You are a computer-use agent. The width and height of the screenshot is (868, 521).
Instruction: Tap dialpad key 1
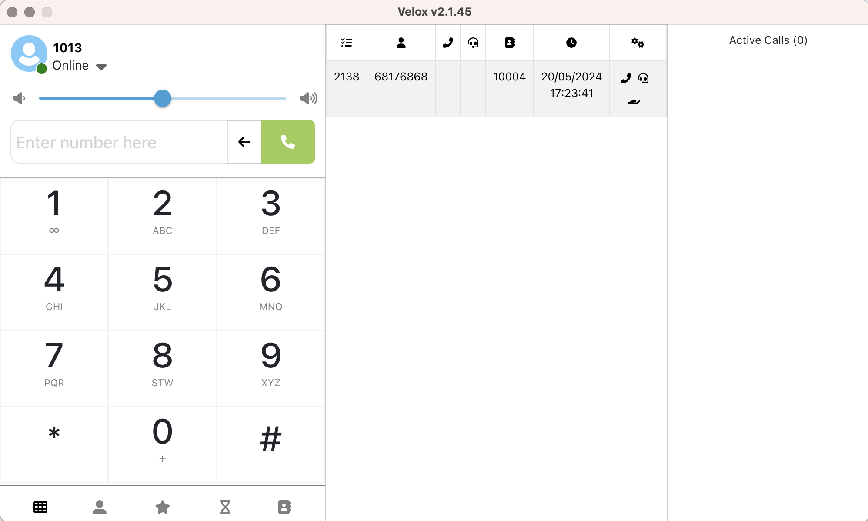click(54, 216)
